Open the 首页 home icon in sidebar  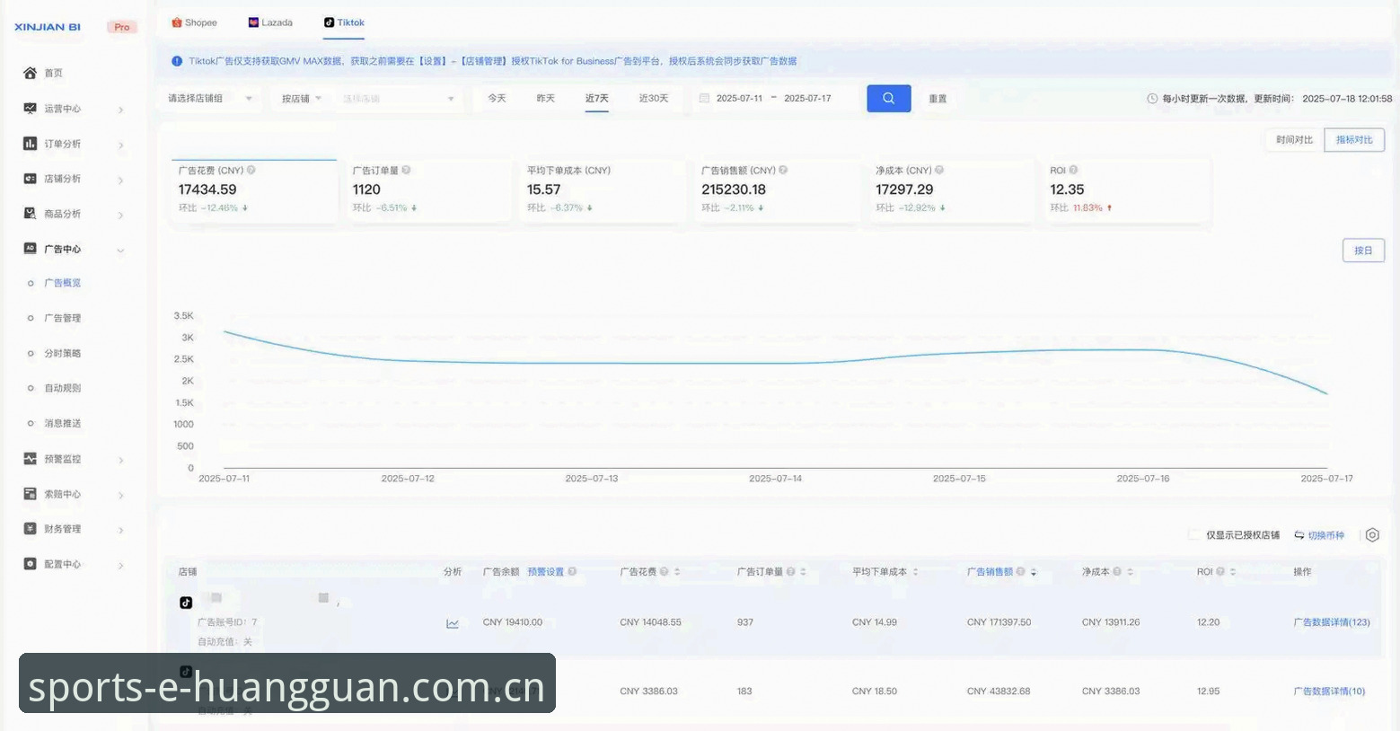[30, 73]
